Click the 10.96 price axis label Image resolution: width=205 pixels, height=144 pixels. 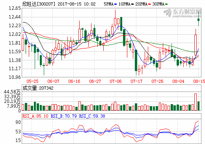point(15,77)
